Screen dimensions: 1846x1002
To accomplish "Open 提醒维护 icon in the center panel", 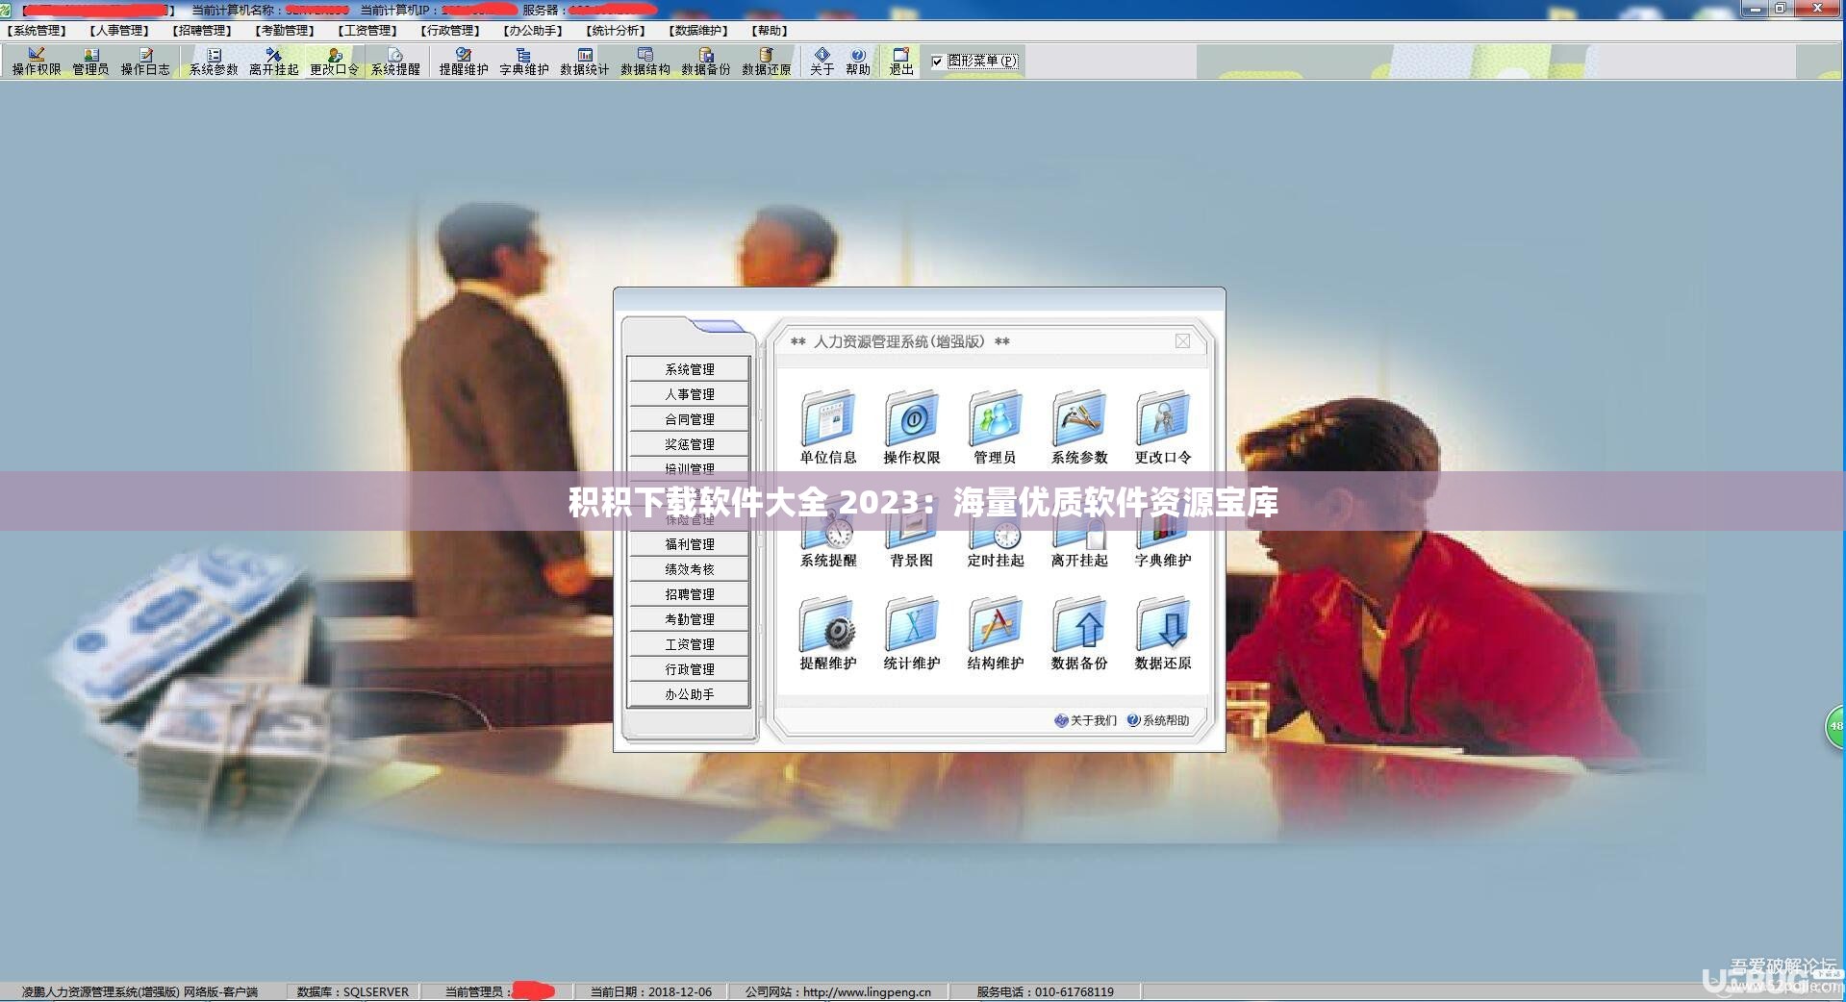I will [x=828, y=633].
